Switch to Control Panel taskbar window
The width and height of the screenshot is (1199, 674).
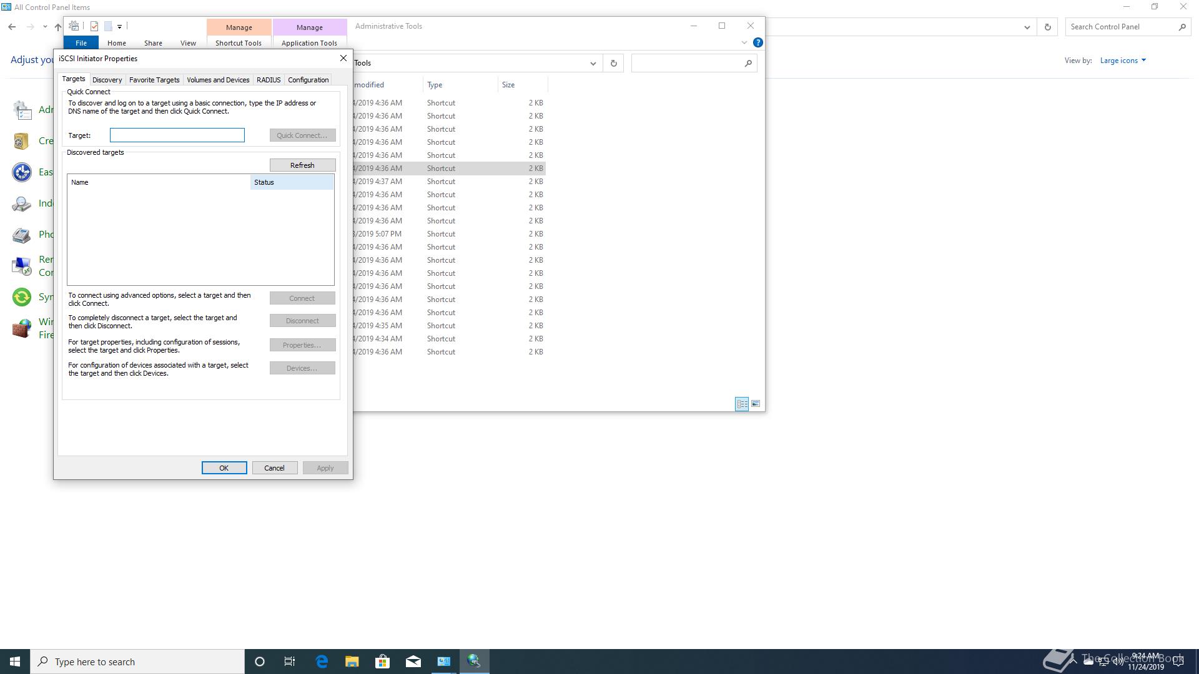[444, 662]
